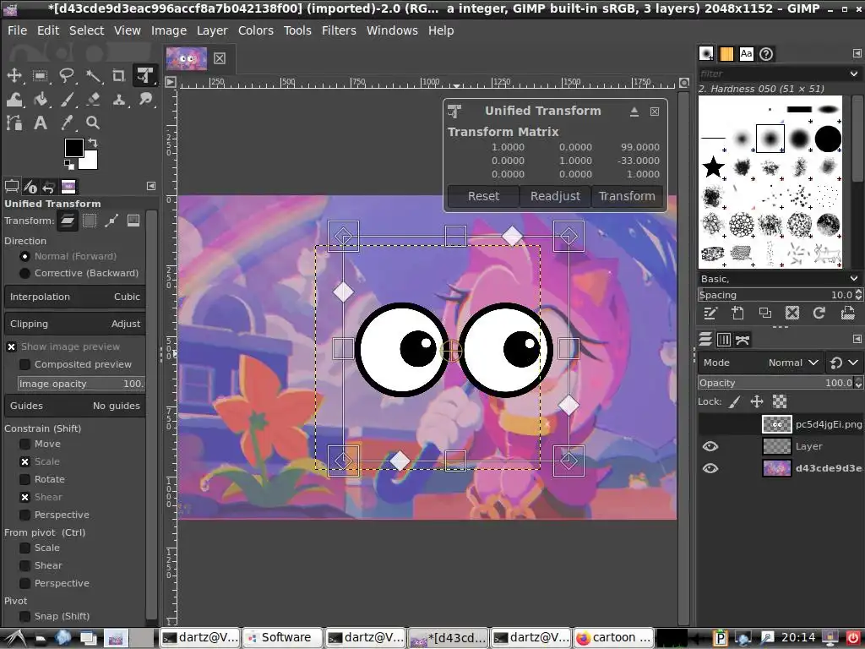Open the Select menu

(86, 30)
